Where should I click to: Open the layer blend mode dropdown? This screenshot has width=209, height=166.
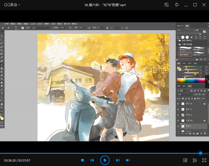(184, 94)
